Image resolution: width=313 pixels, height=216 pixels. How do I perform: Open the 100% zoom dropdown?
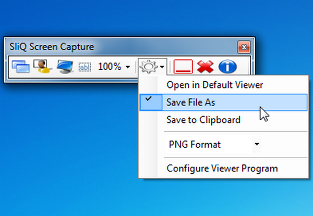(114, 67)
